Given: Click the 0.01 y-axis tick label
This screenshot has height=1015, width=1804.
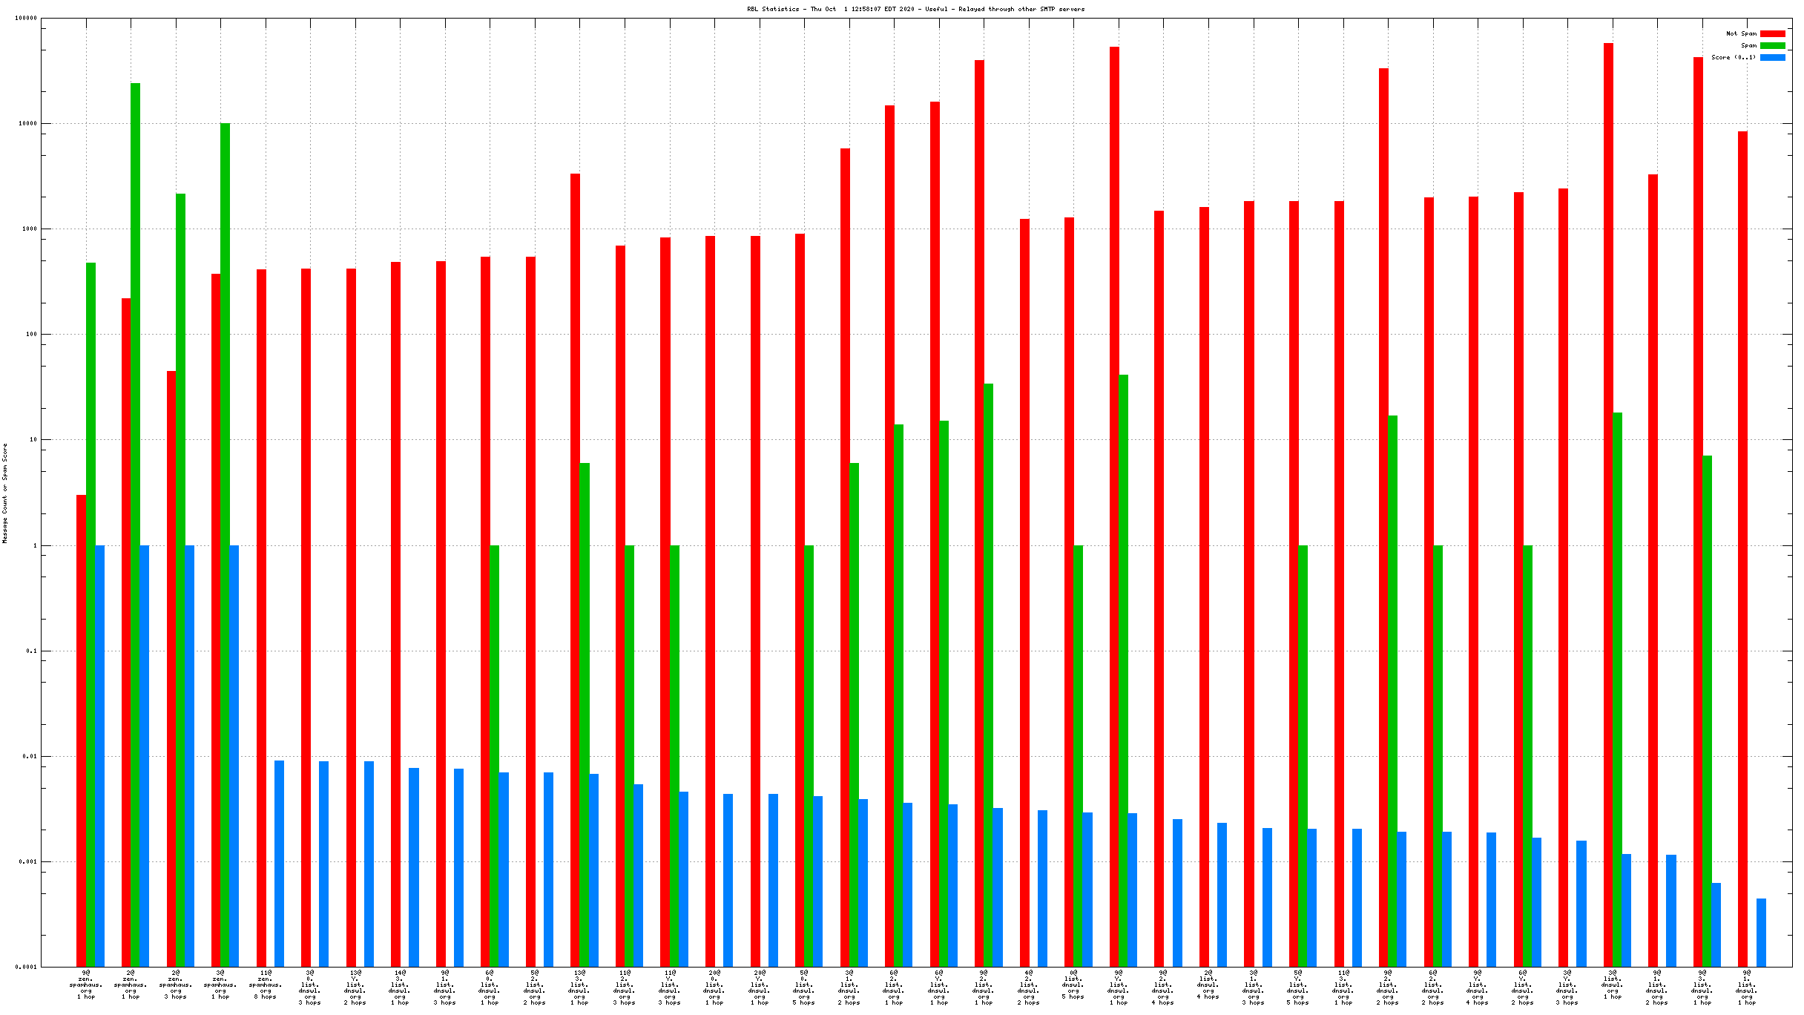Looking at the screenshot, I should (29, 756).
